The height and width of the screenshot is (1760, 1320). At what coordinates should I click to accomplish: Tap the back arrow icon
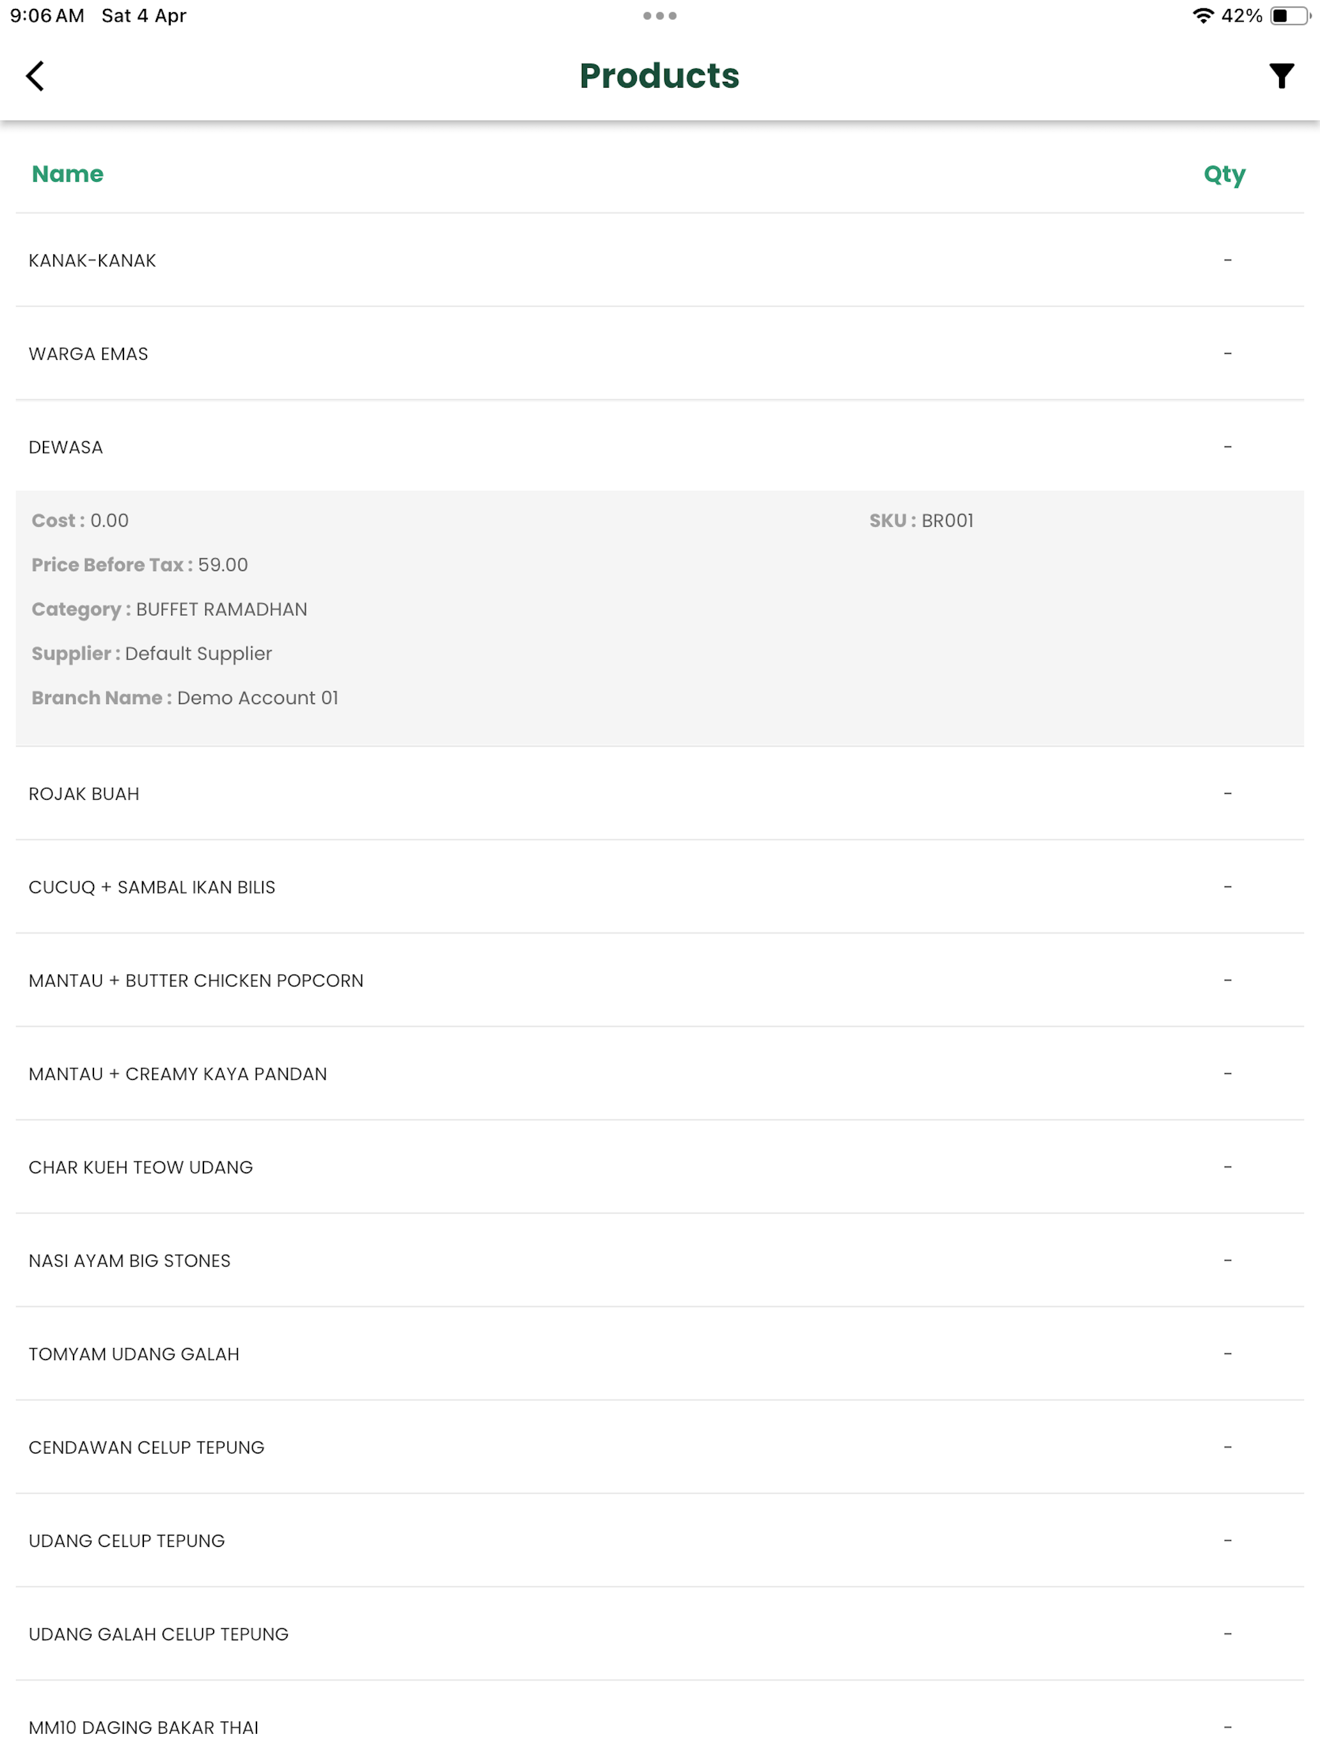tap(35, 76)
